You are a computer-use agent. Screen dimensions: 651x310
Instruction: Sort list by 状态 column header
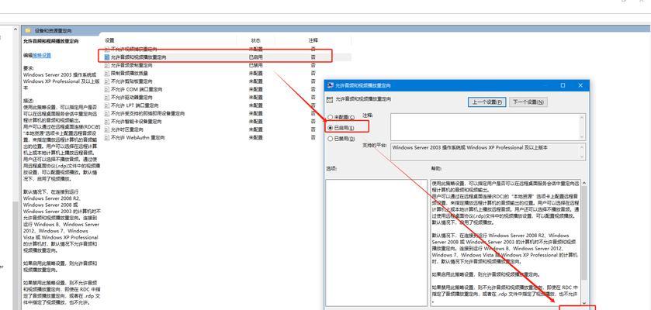(x=256, y=40)
